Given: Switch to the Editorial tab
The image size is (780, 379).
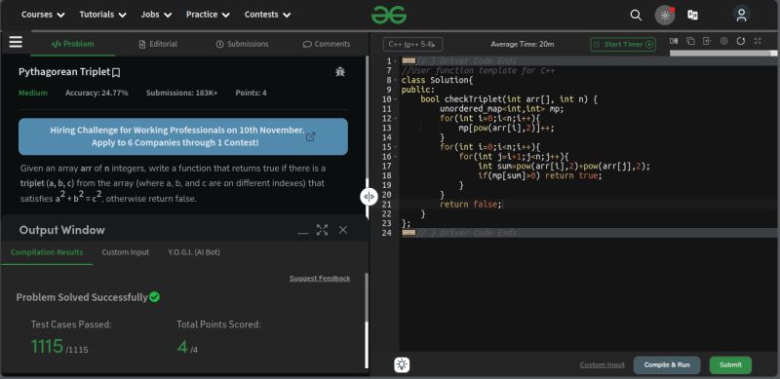Looking at the screenshot, I should [x=158, y=44].
